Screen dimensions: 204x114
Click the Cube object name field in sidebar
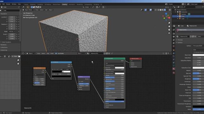point(11,10)
